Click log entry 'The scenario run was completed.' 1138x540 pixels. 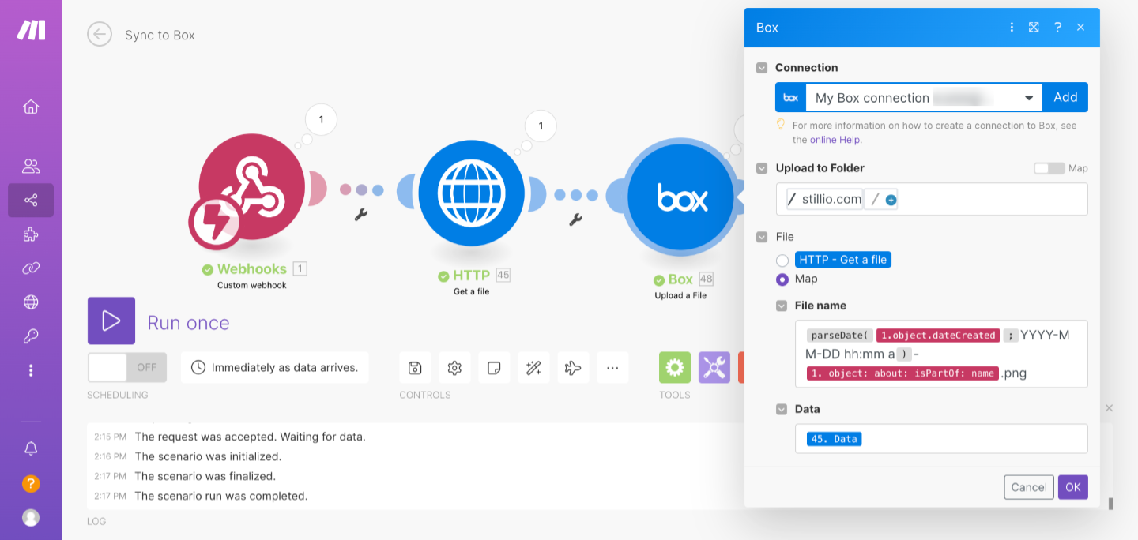220,496
